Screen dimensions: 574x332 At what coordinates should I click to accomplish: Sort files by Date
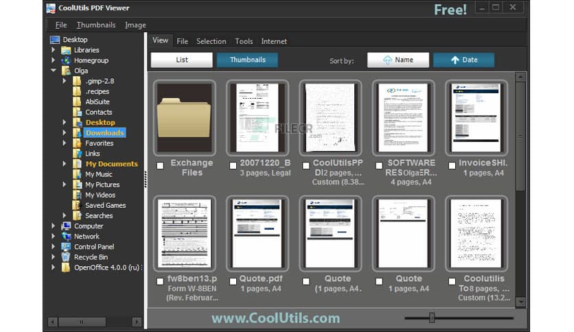tap(464, 60)
